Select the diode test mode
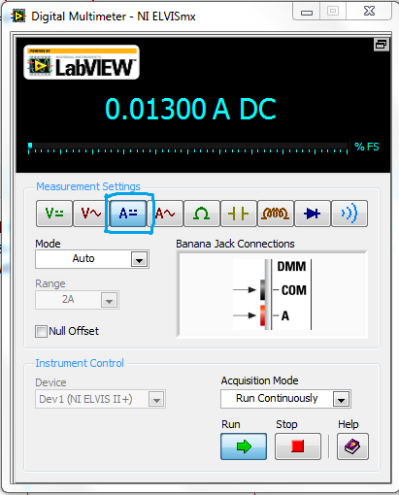The image size is (399, 495). pos(313,214)
